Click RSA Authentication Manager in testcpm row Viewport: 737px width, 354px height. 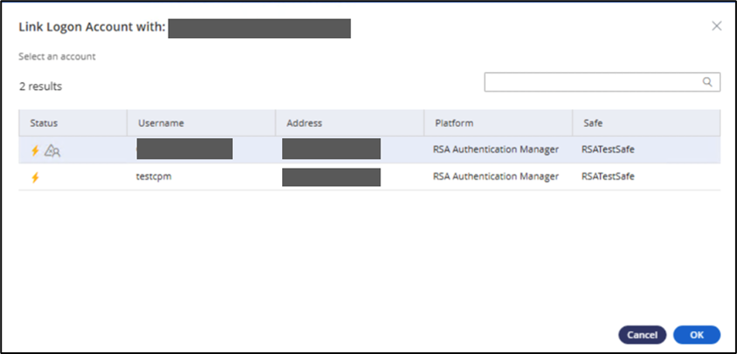[496, 178]
